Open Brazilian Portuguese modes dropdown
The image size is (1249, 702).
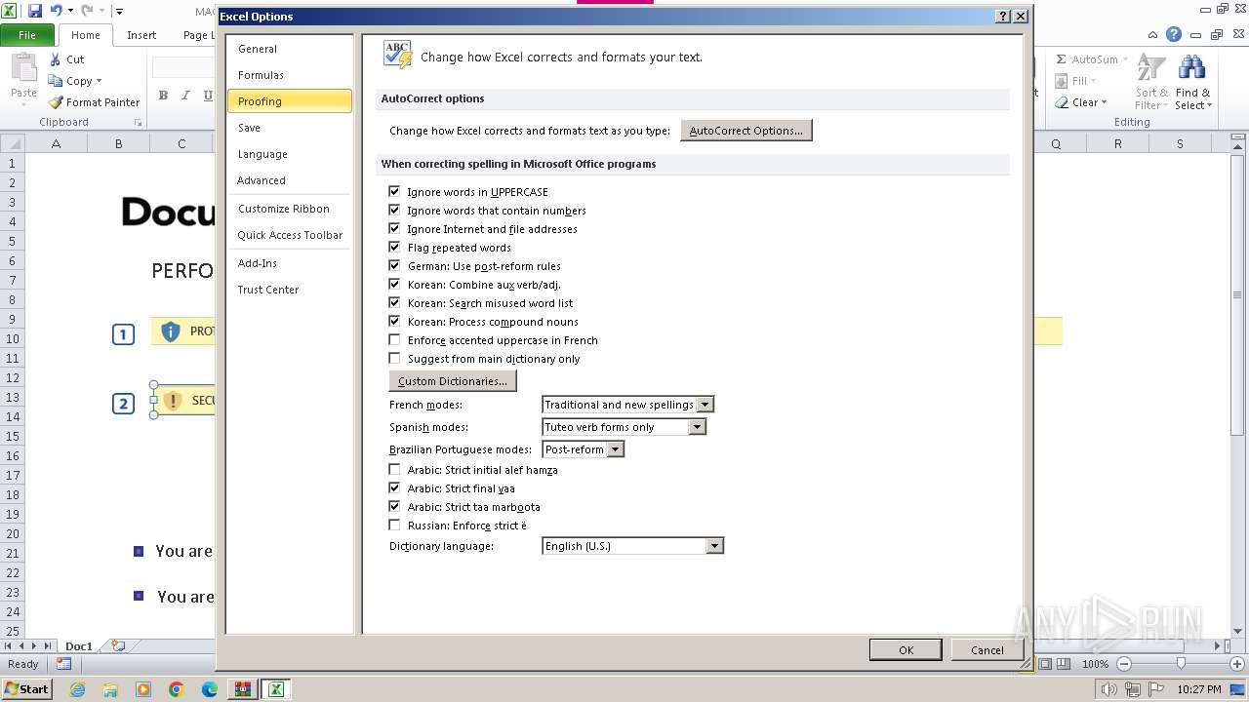point(615,449)
